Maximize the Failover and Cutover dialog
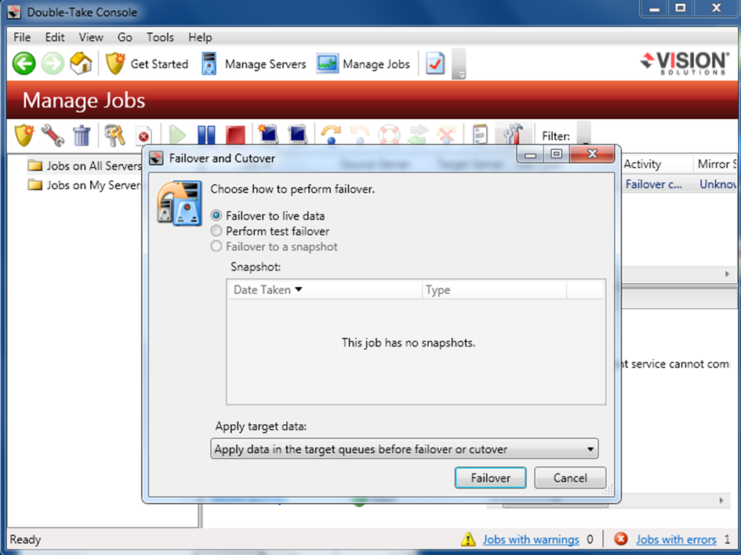 [556, 154]
